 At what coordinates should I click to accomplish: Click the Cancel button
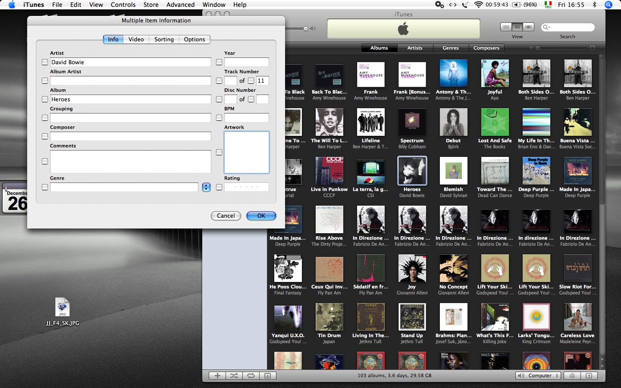[226, 216]
